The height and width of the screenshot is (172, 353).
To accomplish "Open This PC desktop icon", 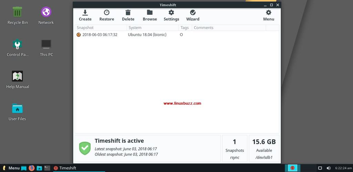I will coord(46,47).
